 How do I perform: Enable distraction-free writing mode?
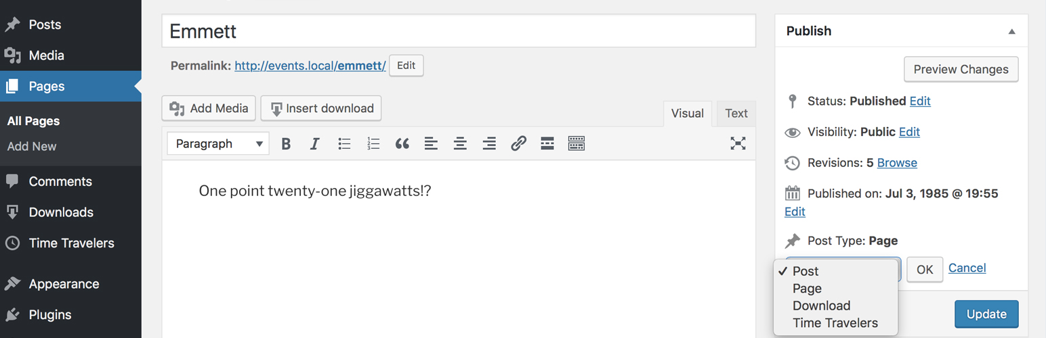click(738, 143)
